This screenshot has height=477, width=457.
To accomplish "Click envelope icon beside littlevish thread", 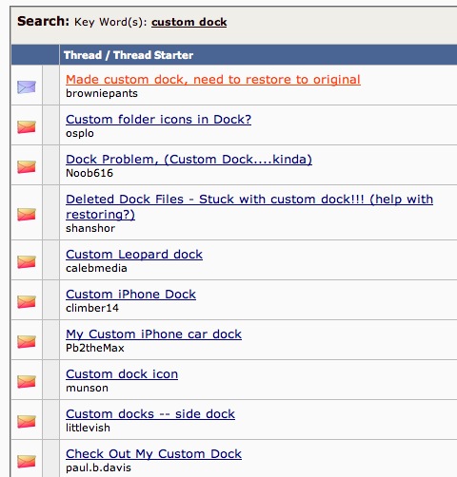I will click(27, 422).
